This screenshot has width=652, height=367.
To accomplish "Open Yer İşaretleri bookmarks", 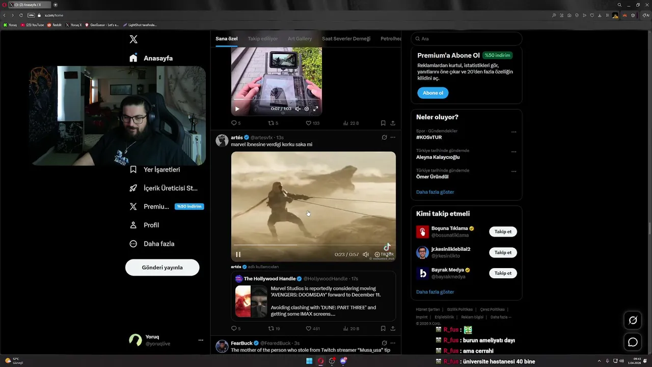I will coord(154,169).
